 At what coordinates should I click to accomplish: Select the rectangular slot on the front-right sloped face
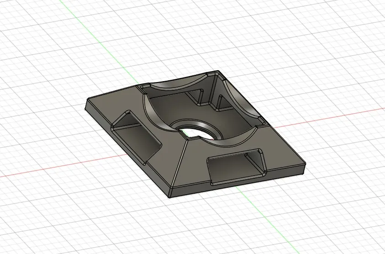pyautogui.click(x=237, y=166)
